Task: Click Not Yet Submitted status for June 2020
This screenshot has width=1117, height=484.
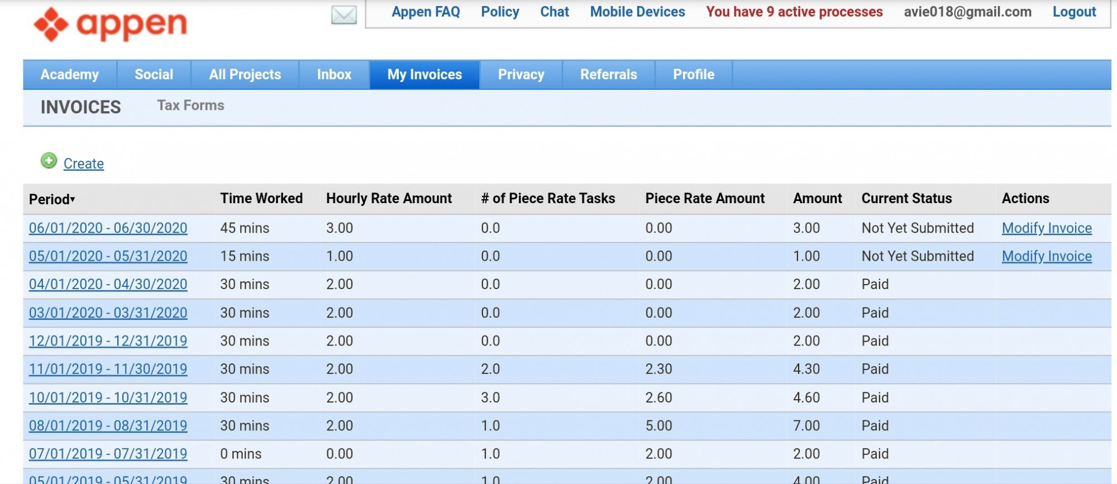Action: [x=918, y=228]
